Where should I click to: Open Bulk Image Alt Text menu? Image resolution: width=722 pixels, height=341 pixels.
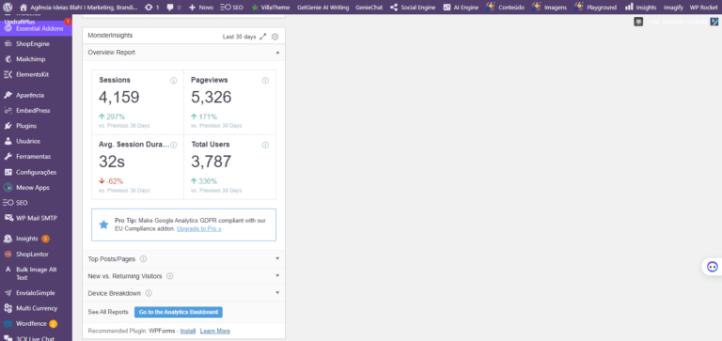pyautogui.click(x=36, y=273)
